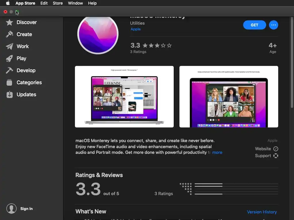Go to the Categories section
This screenshot has width=294, height=220.
coord(29,82)
